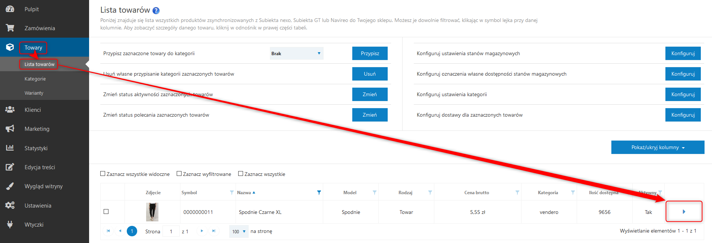This screenshot has height=243, width=712.
Task: Click the page number input field
Action: point(171,231)
